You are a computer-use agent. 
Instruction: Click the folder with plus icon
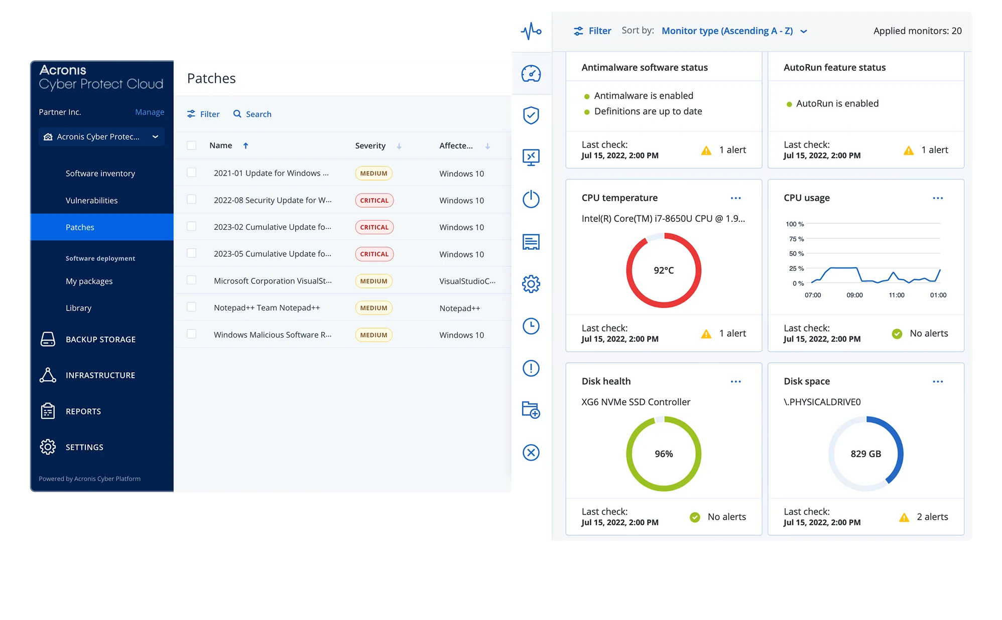(x=531, y=410)
